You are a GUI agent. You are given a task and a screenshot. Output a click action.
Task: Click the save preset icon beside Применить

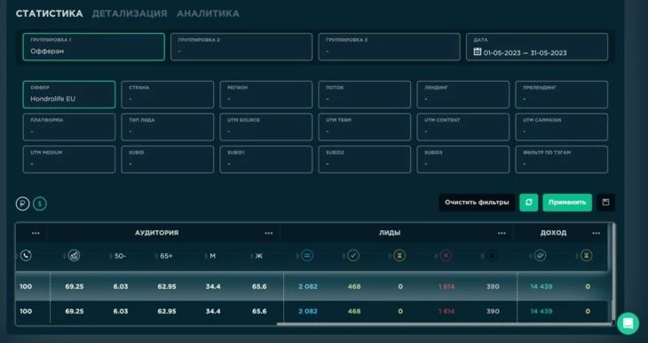coord(605,203)
